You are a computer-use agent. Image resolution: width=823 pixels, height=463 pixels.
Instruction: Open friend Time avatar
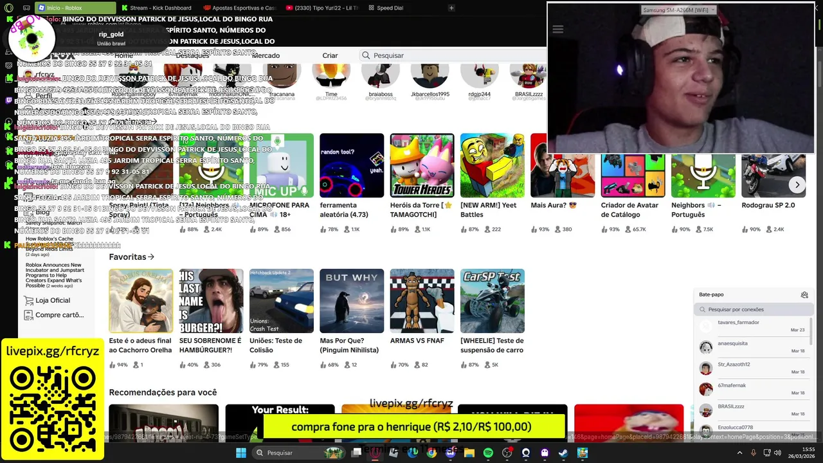331,76
